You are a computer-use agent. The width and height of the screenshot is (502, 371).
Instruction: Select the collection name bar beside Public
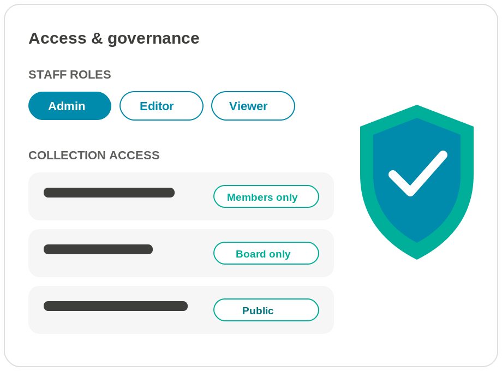(x=116, y=306)
